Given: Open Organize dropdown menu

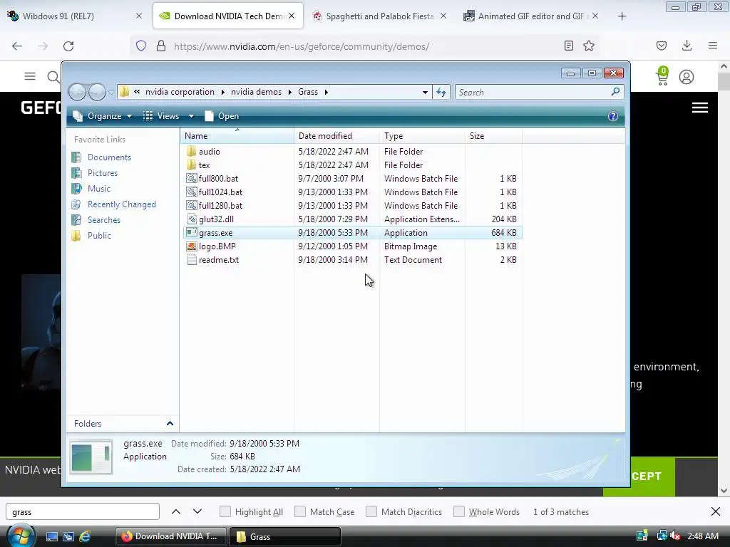Looking at the screenshot, I should point(103,116).
